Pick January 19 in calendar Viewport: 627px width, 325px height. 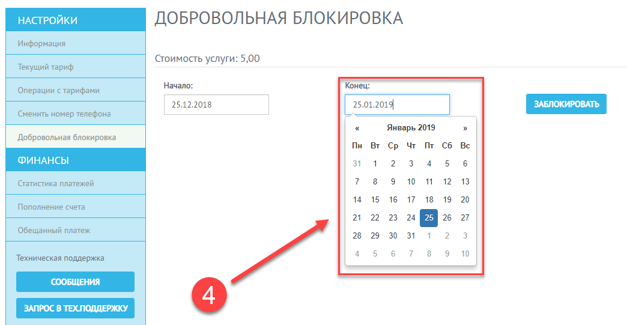click(447, 199)
